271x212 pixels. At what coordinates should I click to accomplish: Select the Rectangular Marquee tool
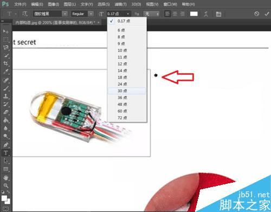(x=5, y=40)
